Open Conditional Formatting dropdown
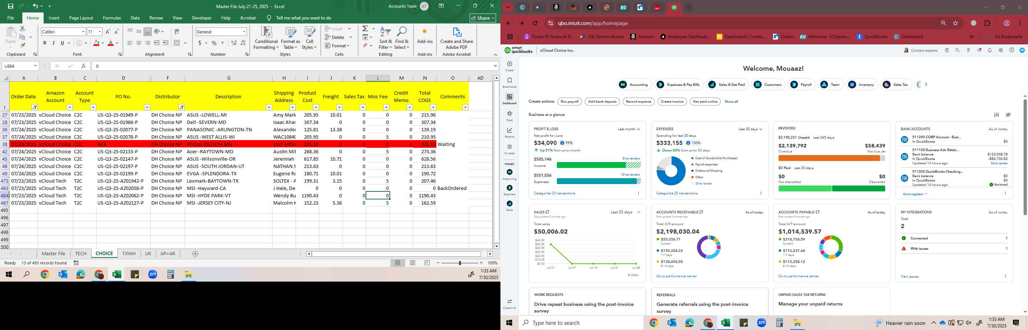Image resolution: width=1028 pixels, height=330 pixels. [x=266, y=38]
